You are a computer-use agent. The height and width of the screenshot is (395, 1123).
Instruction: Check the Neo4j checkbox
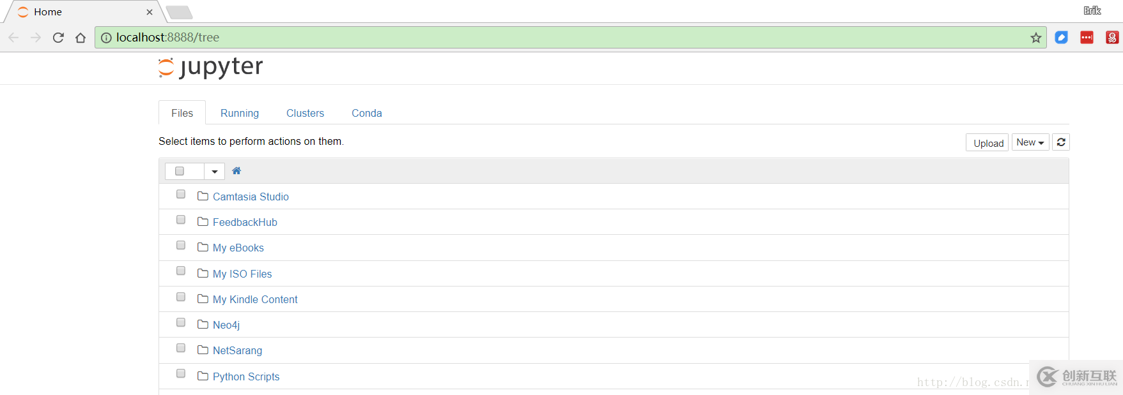point(181,322)
